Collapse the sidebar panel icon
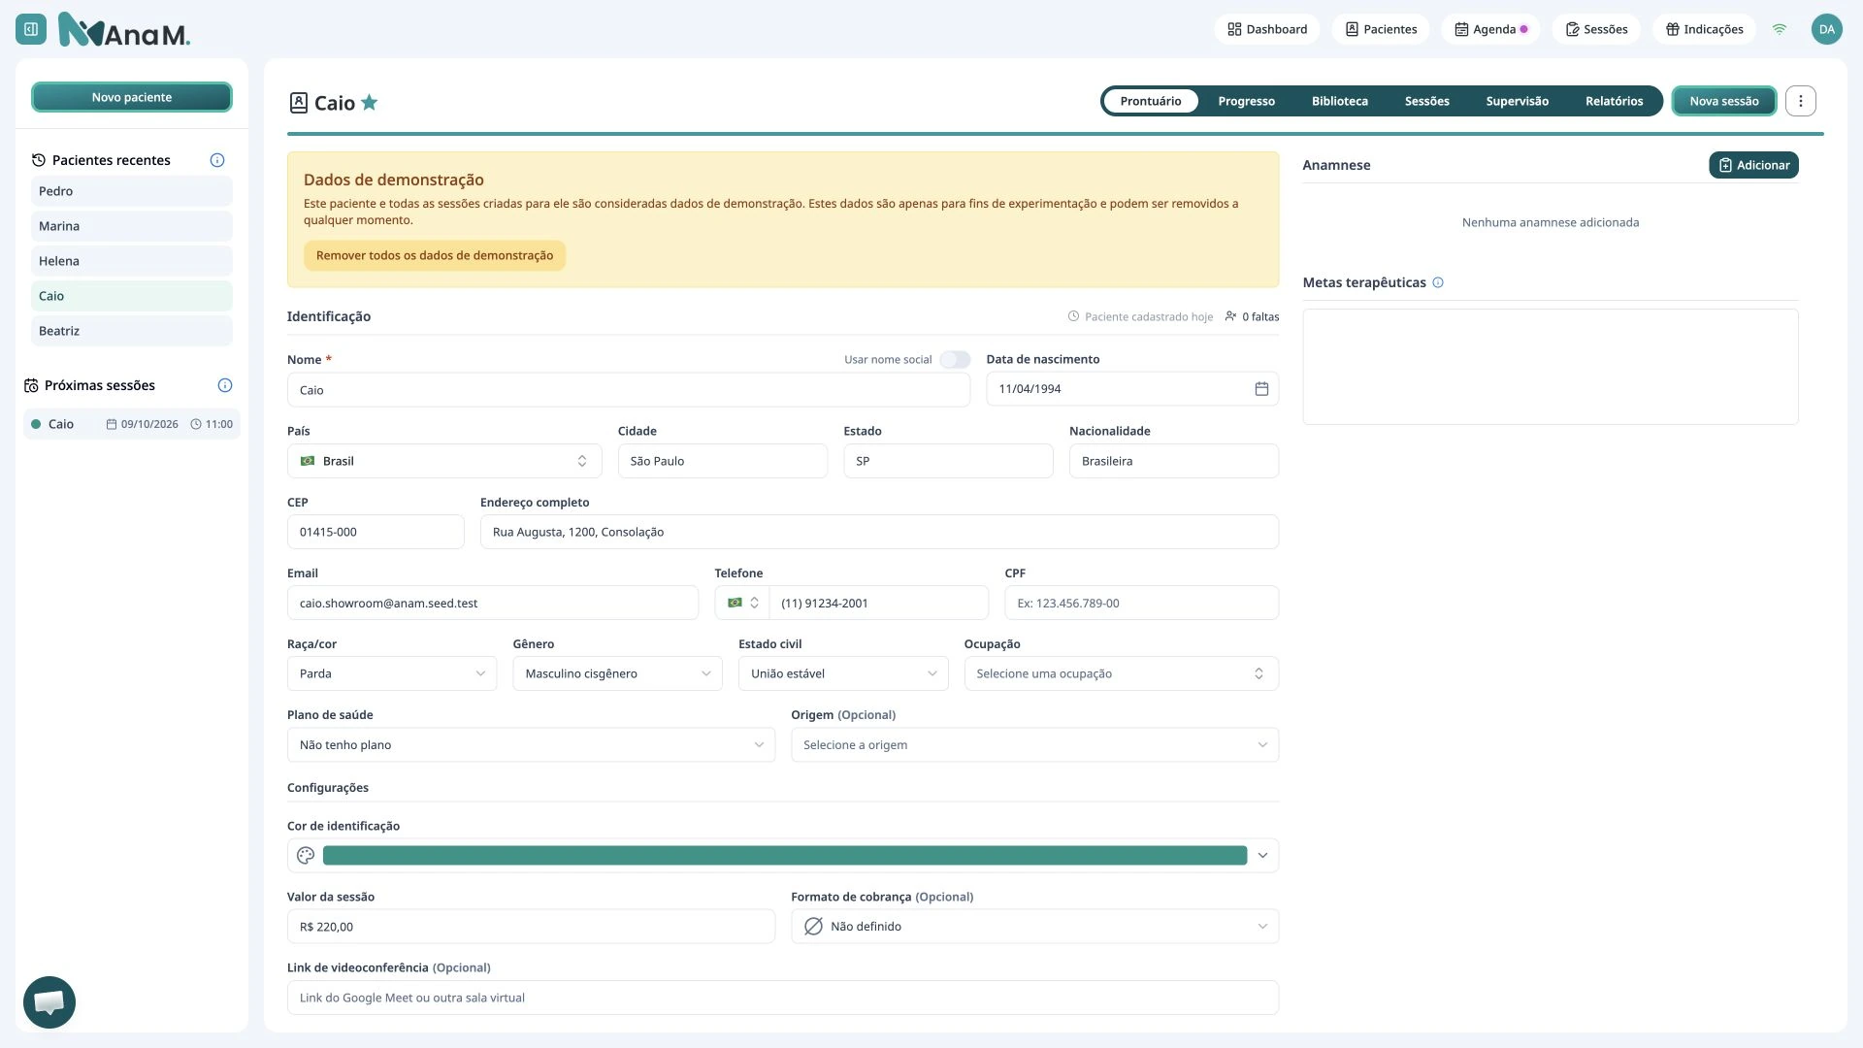 [x=31, y=29]
